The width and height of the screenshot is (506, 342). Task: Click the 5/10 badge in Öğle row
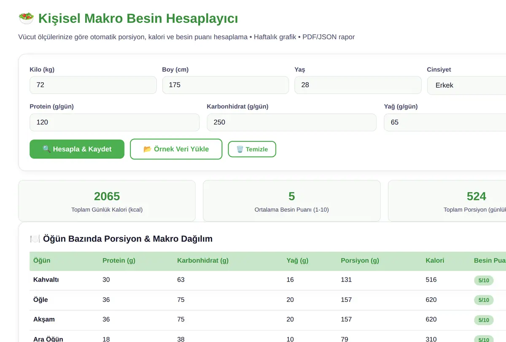coord(484,300)
